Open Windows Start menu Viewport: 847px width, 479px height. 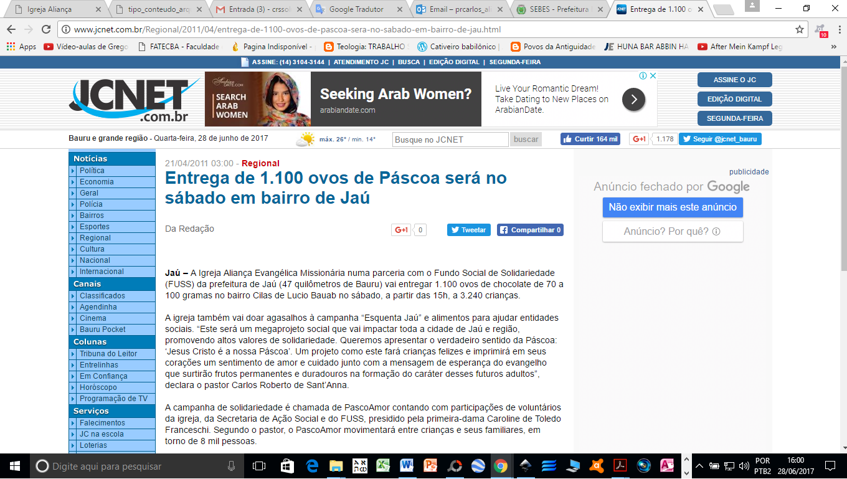[14, 466]
